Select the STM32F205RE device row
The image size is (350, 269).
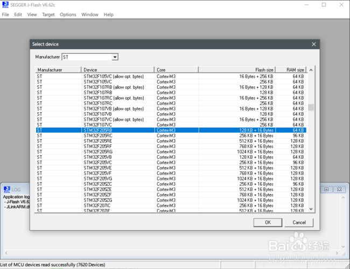tap(171, 141)
